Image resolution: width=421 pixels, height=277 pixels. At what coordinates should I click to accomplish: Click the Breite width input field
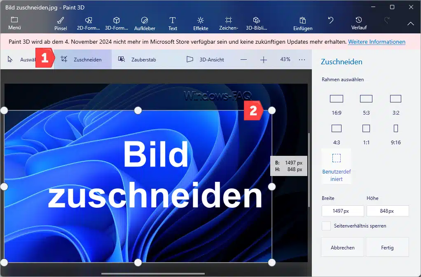click(x=343, y=211)
